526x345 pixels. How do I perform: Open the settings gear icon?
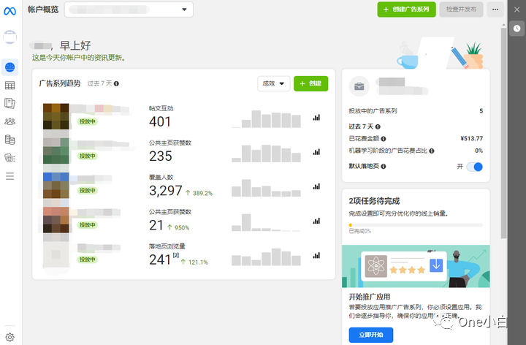point(9,337)
